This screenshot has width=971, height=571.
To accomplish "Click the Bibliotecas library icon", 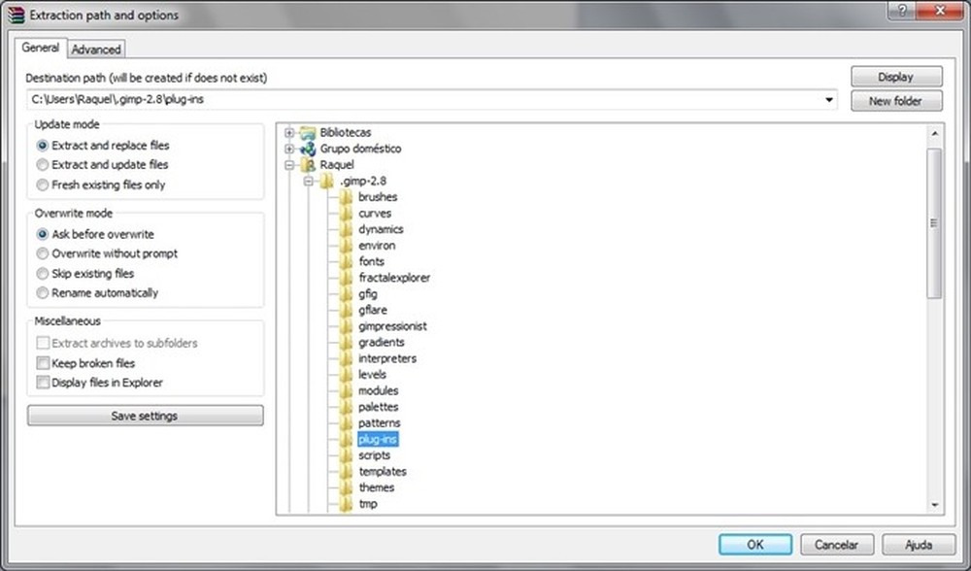I will coord(310,132).
